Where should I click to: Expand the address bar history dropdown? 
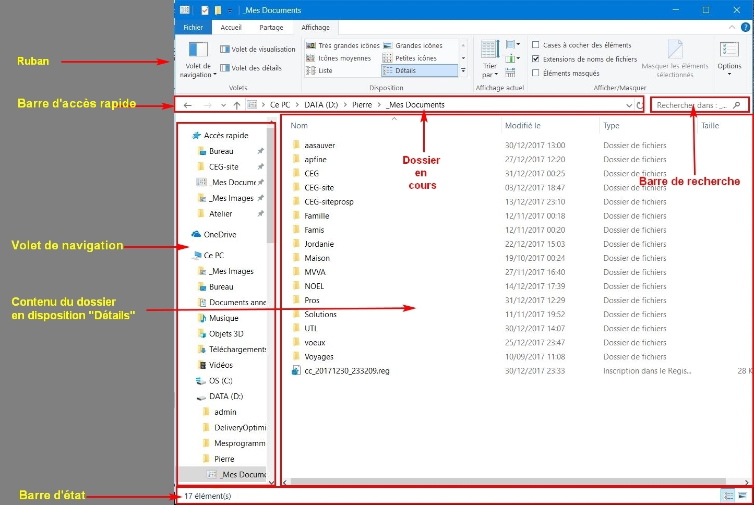tap(629, 105)
